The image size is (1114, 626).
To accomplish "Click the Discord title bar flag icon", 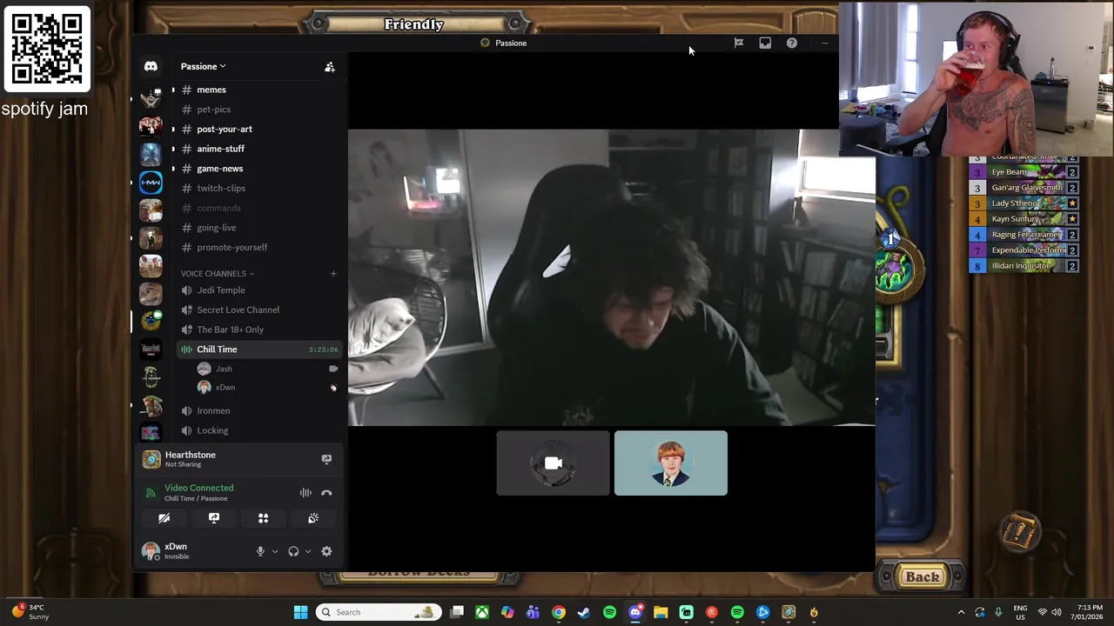I will point(739,43).
